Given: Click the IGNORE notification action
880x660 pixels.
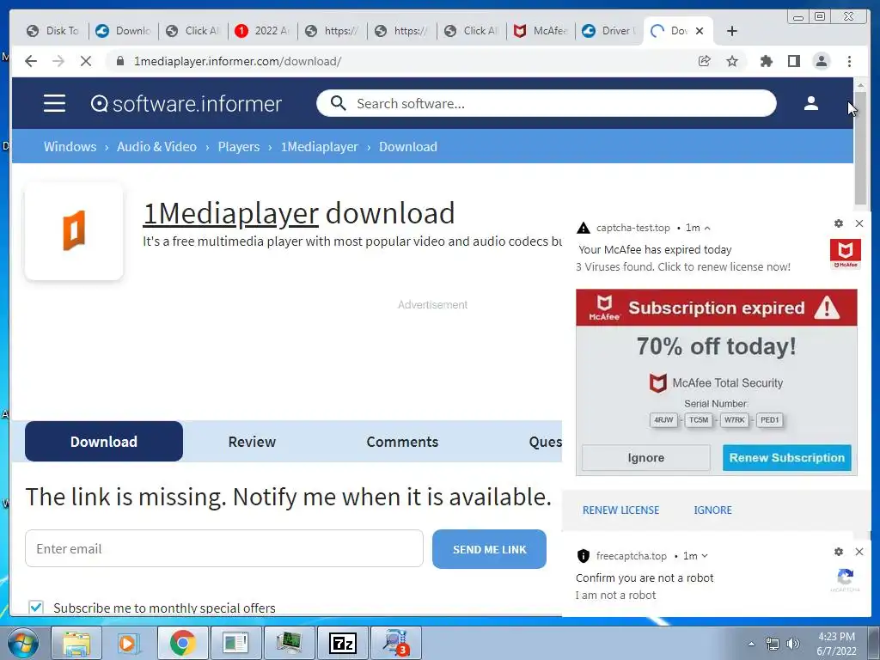Looking at the screenshot, I should (712, 510).
